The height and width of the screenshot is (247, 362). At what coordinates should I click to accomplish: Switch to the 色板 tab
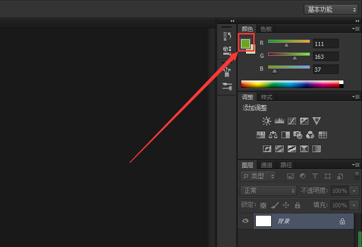[266, 29]
